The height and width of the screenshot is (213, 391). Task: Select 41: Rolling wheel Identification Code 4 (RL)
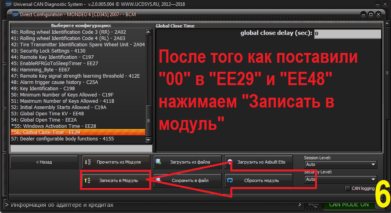[78, 38]
